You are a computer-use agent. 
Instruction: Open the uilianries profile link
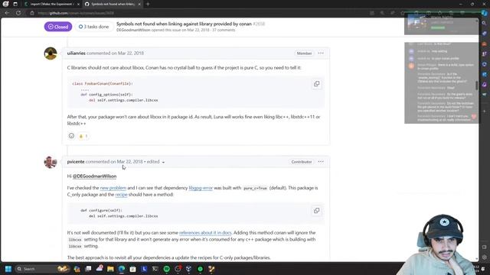77,53
